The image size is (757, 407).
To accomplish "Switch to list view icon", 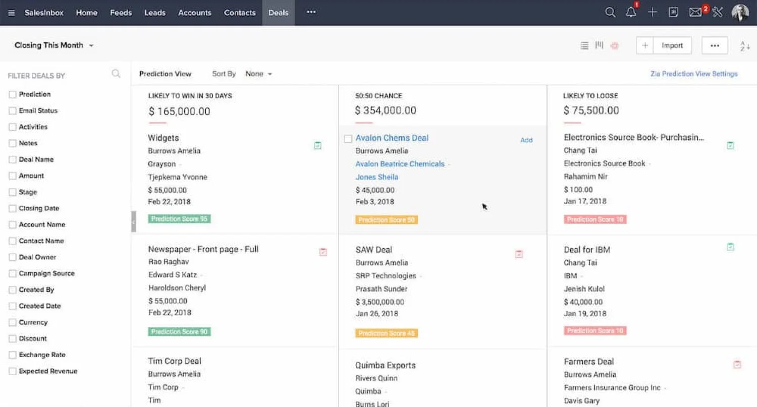I will 584,45.
